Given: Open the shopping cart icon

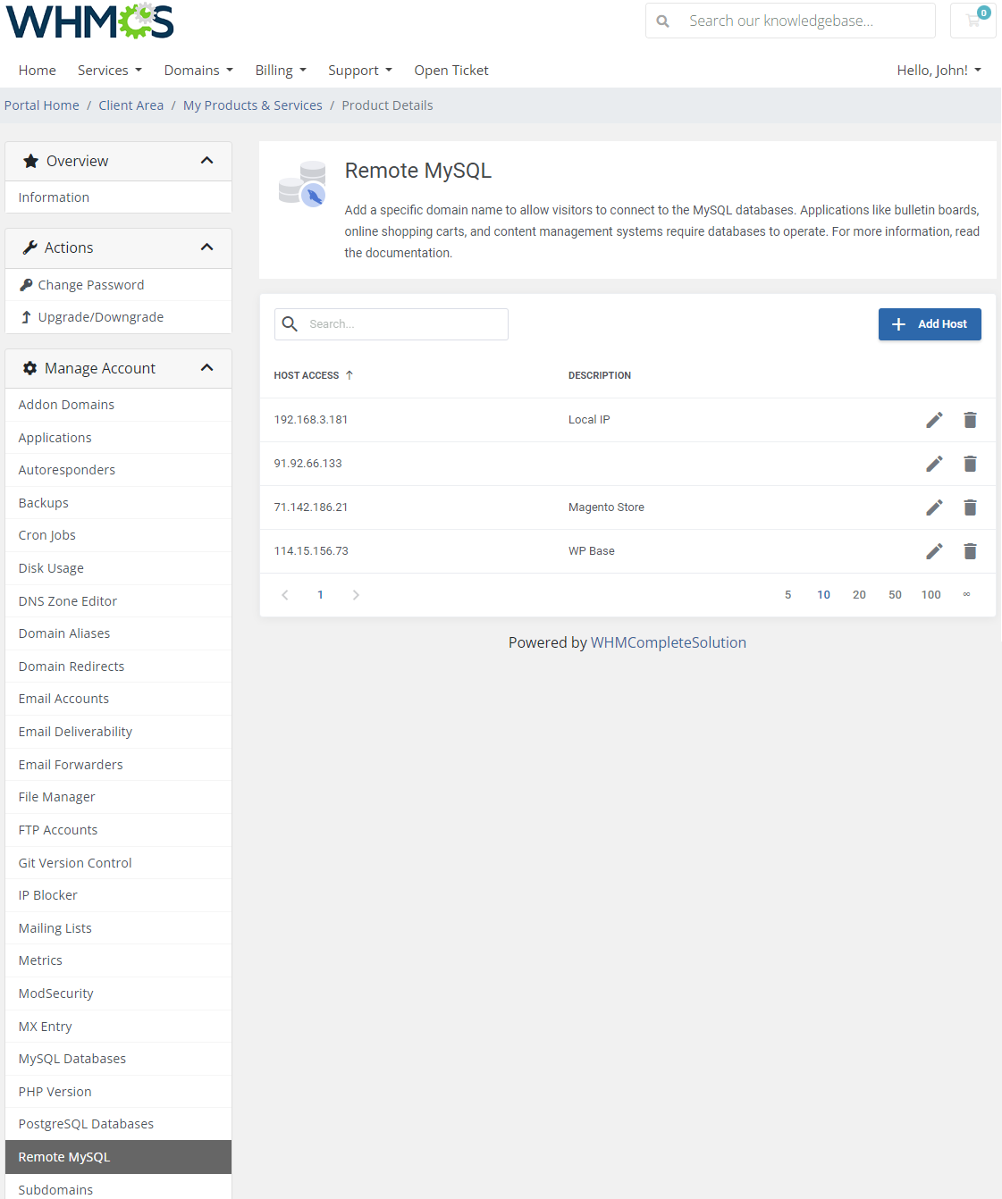Looking at the screenshot, I should click(x=973, y=21).
